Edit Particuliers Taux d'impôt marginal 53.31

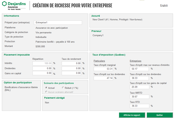point(103,69)
